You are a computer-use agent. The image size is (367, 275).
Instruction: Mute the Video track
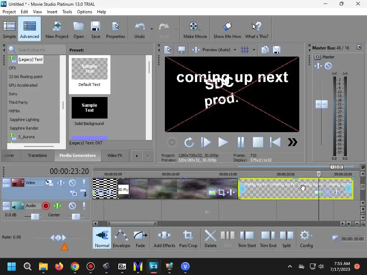pyautogui.click(x=72, y=183)
